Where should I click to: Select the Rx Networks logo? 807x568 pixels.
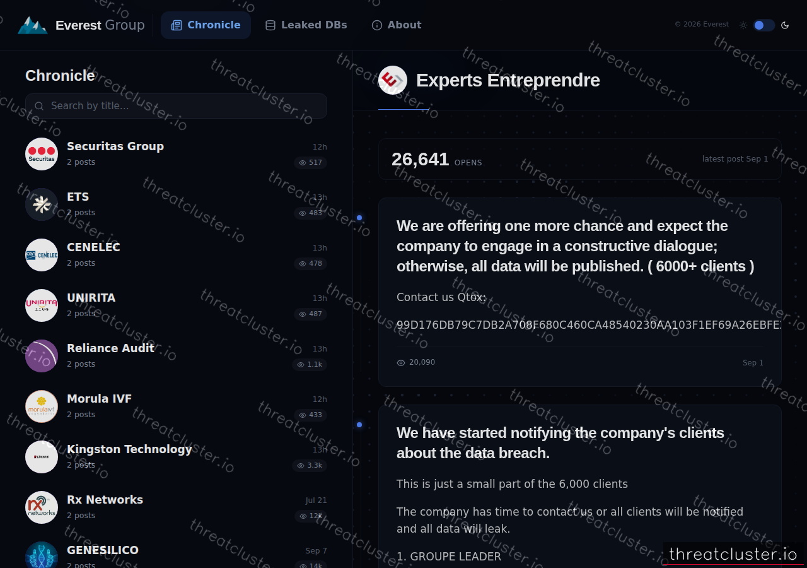(42, 507)
